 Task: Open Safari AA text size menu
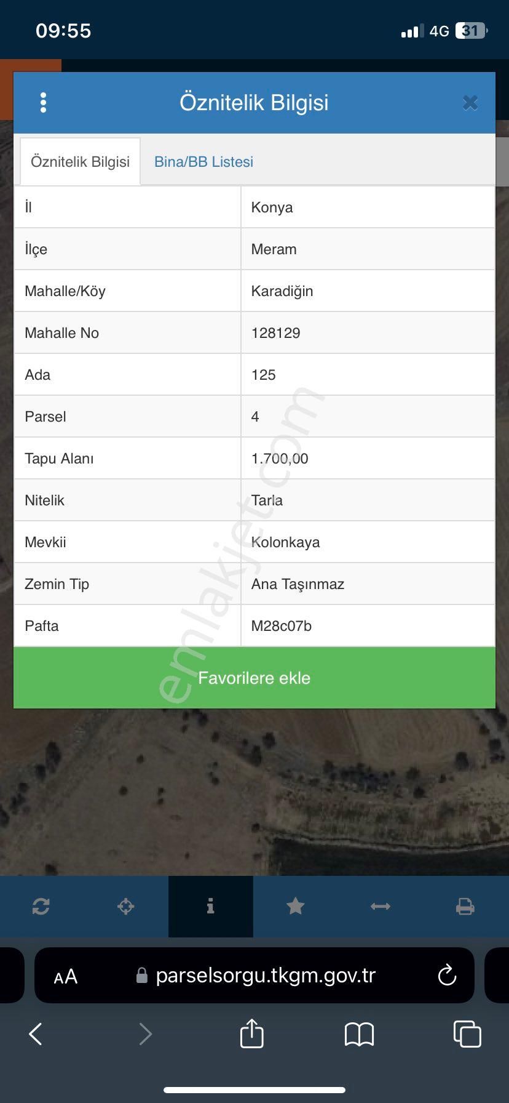tap(66, 976)
